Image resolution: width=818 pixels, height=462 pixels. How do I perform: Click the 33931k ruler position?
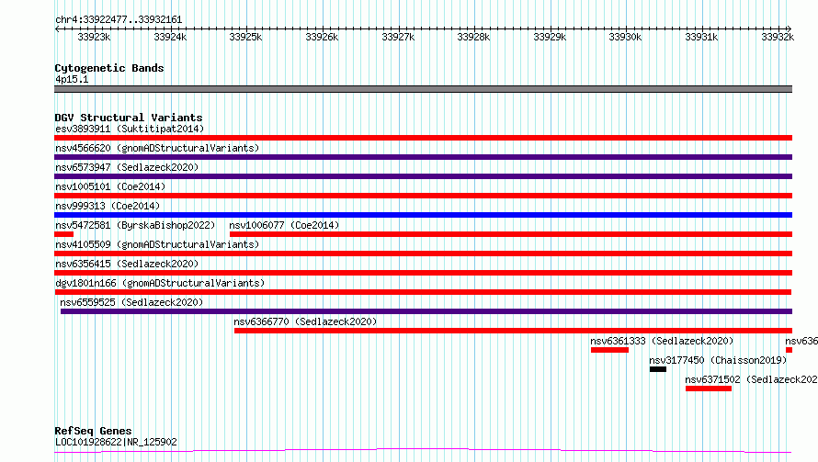pyautogui.click(x=701, y=37)
